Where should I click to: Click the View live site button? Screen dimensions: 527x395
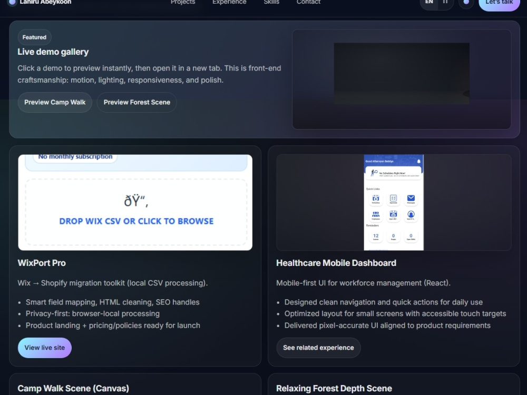click(x=45, y=348)
